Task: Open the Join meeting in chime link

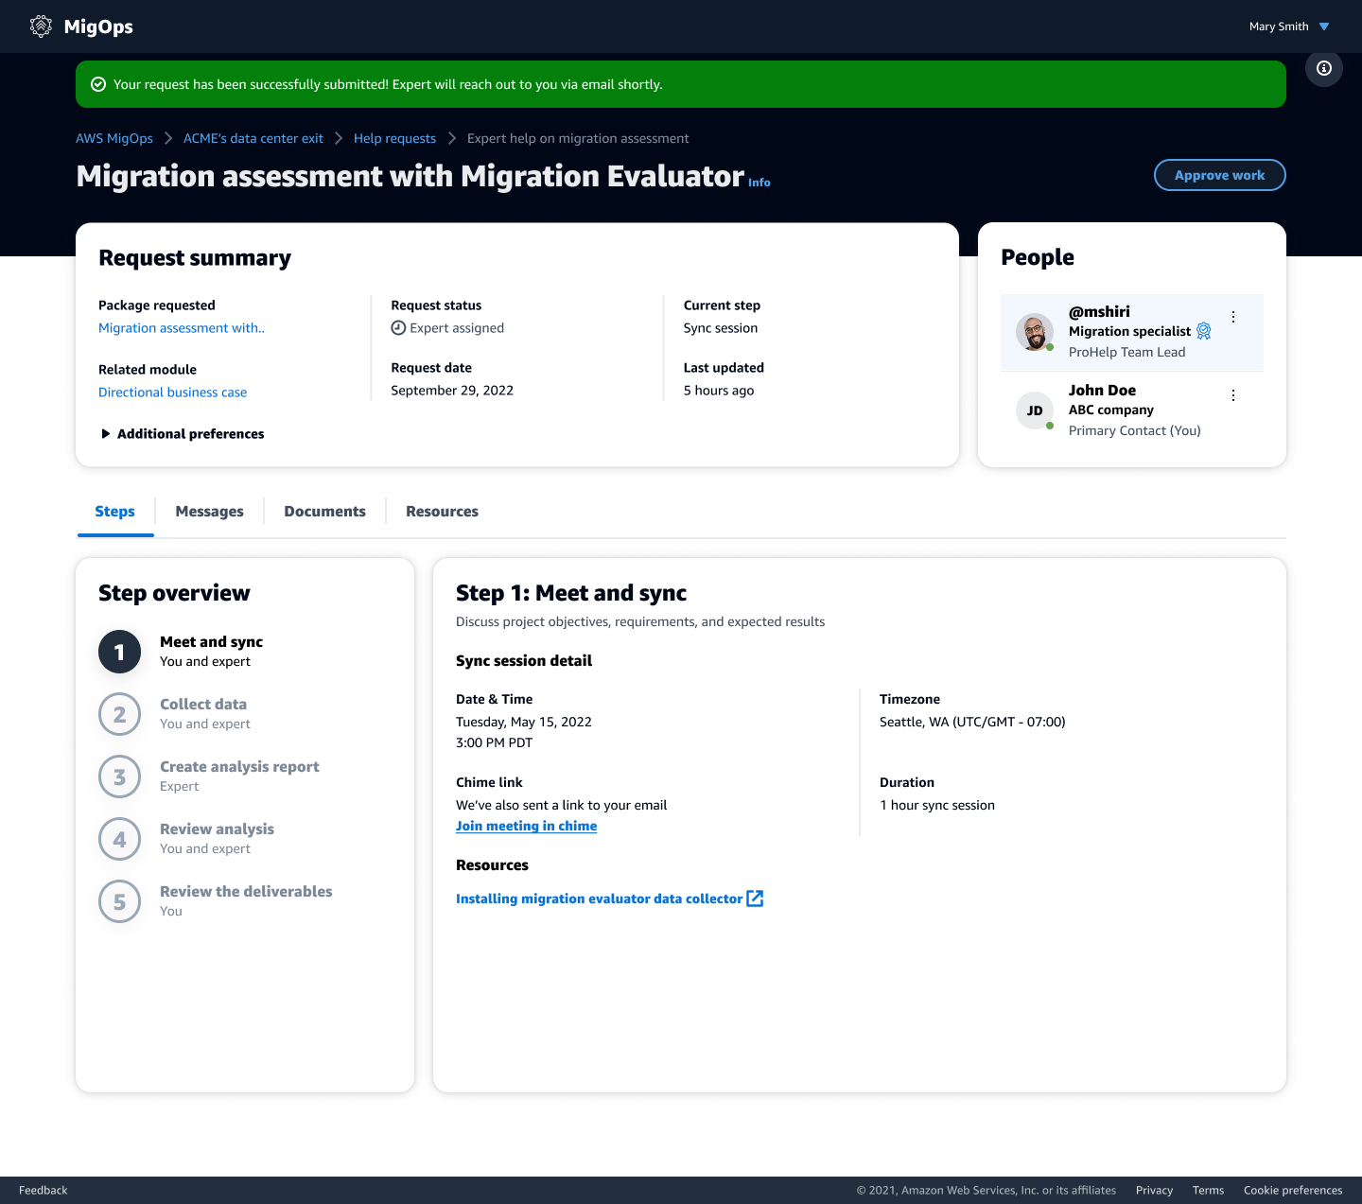Action: (x=526, y=826)
